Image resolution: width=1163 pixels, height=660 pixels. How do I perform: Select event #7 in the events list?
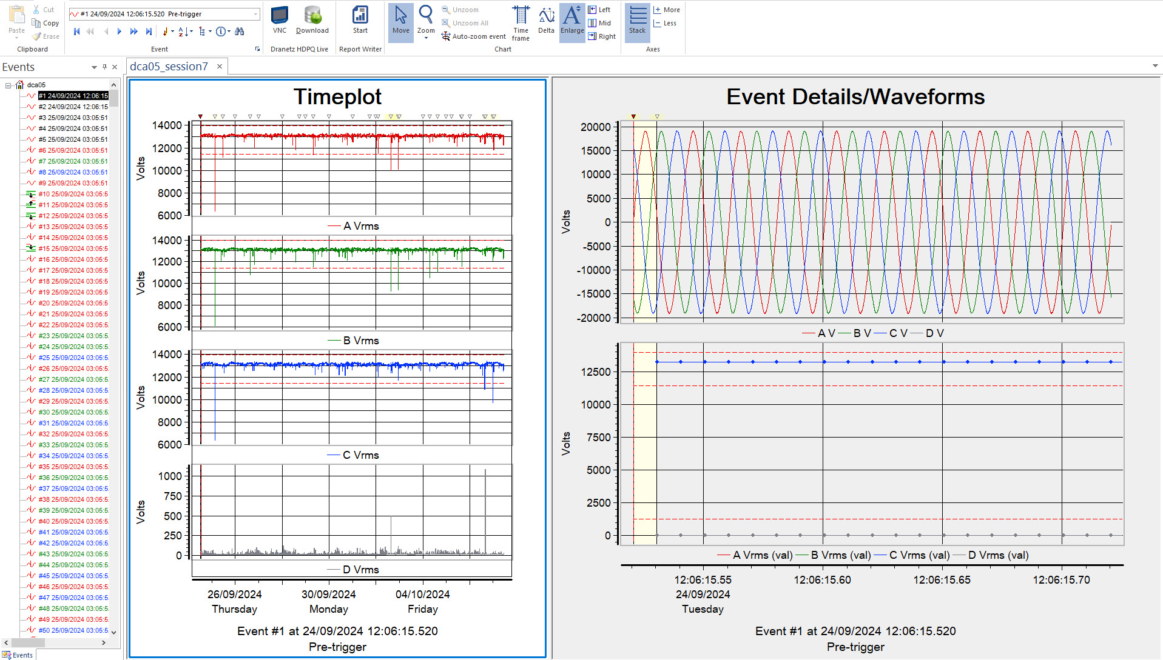click(x=73, y=161)
